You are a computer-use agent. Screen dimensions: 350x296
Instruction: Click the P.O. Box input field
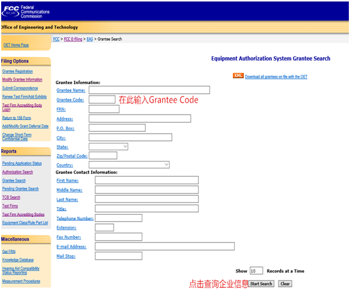click(x=117, y=128)
